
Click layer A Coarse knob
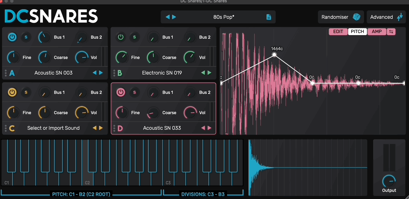click(44, 57)
